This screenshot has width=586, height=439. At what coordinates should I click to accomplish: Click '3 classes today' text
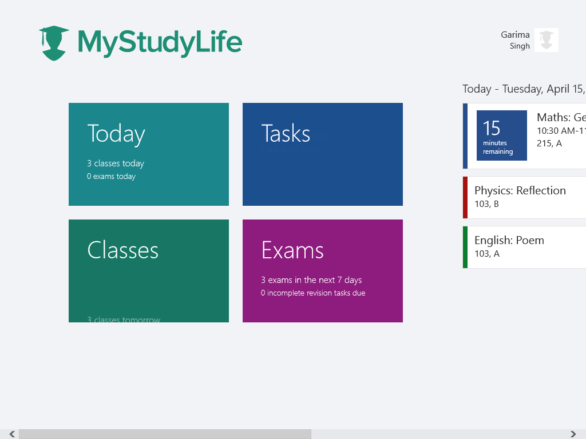tap(116, 163)
